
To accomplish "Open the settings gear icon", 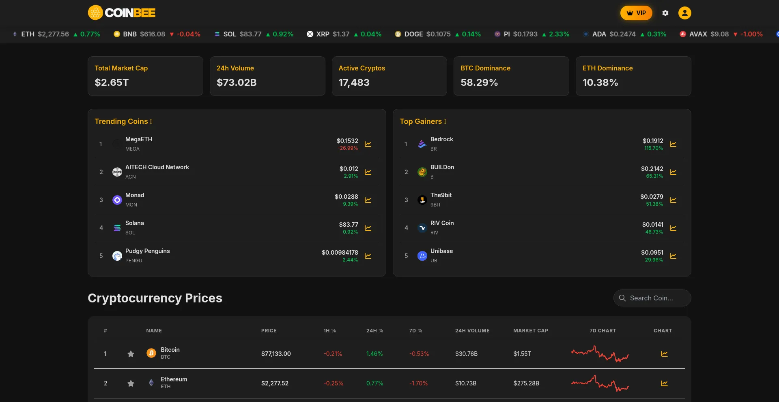I will [x=665, y=13].
